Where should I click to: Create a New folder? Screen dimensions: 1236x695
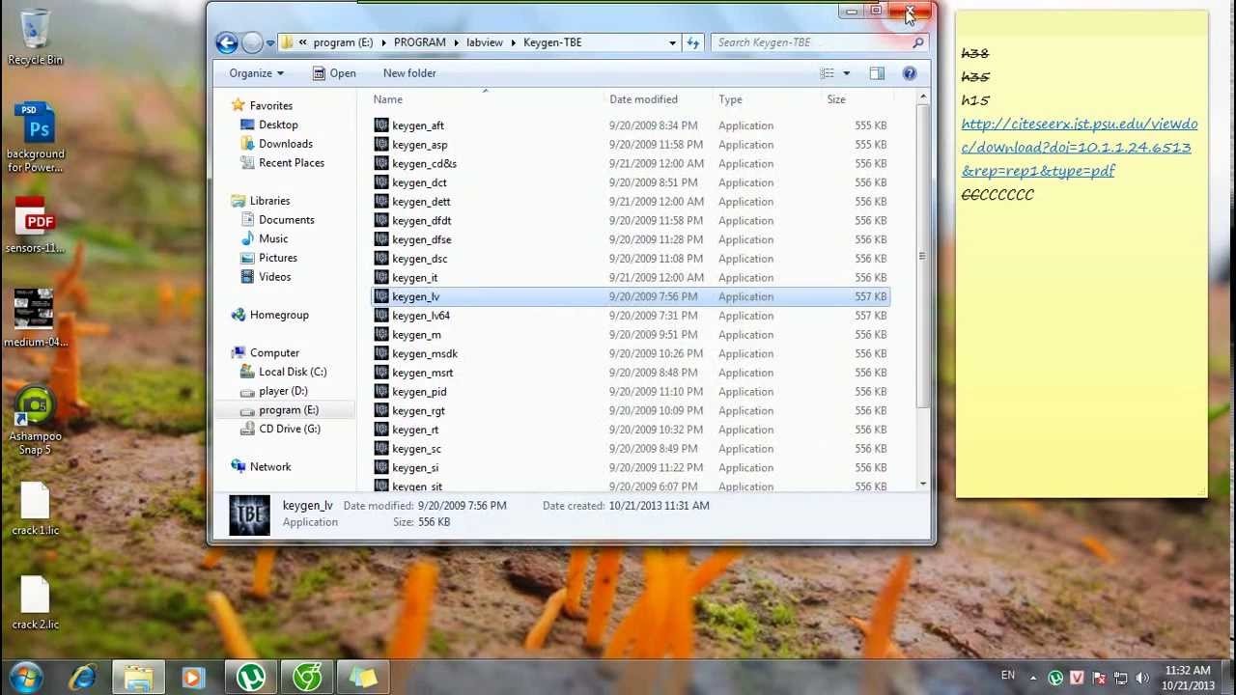click(409, 73)
